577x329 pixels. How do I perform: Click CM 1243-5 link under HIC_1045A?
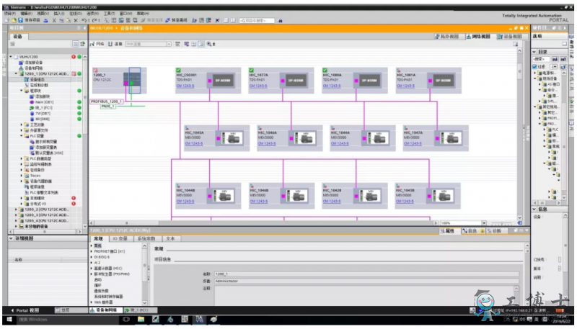193,143
